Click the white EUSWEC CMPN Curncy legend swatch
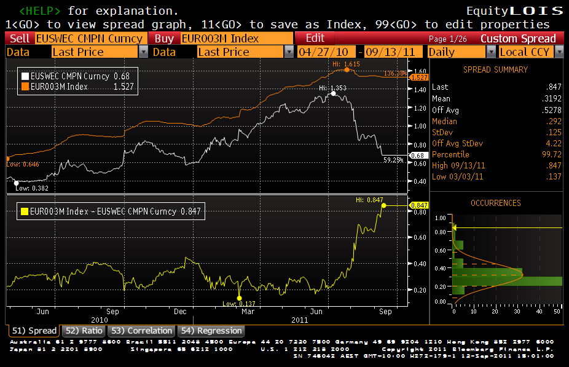569x367 pixels. (25, 76)
